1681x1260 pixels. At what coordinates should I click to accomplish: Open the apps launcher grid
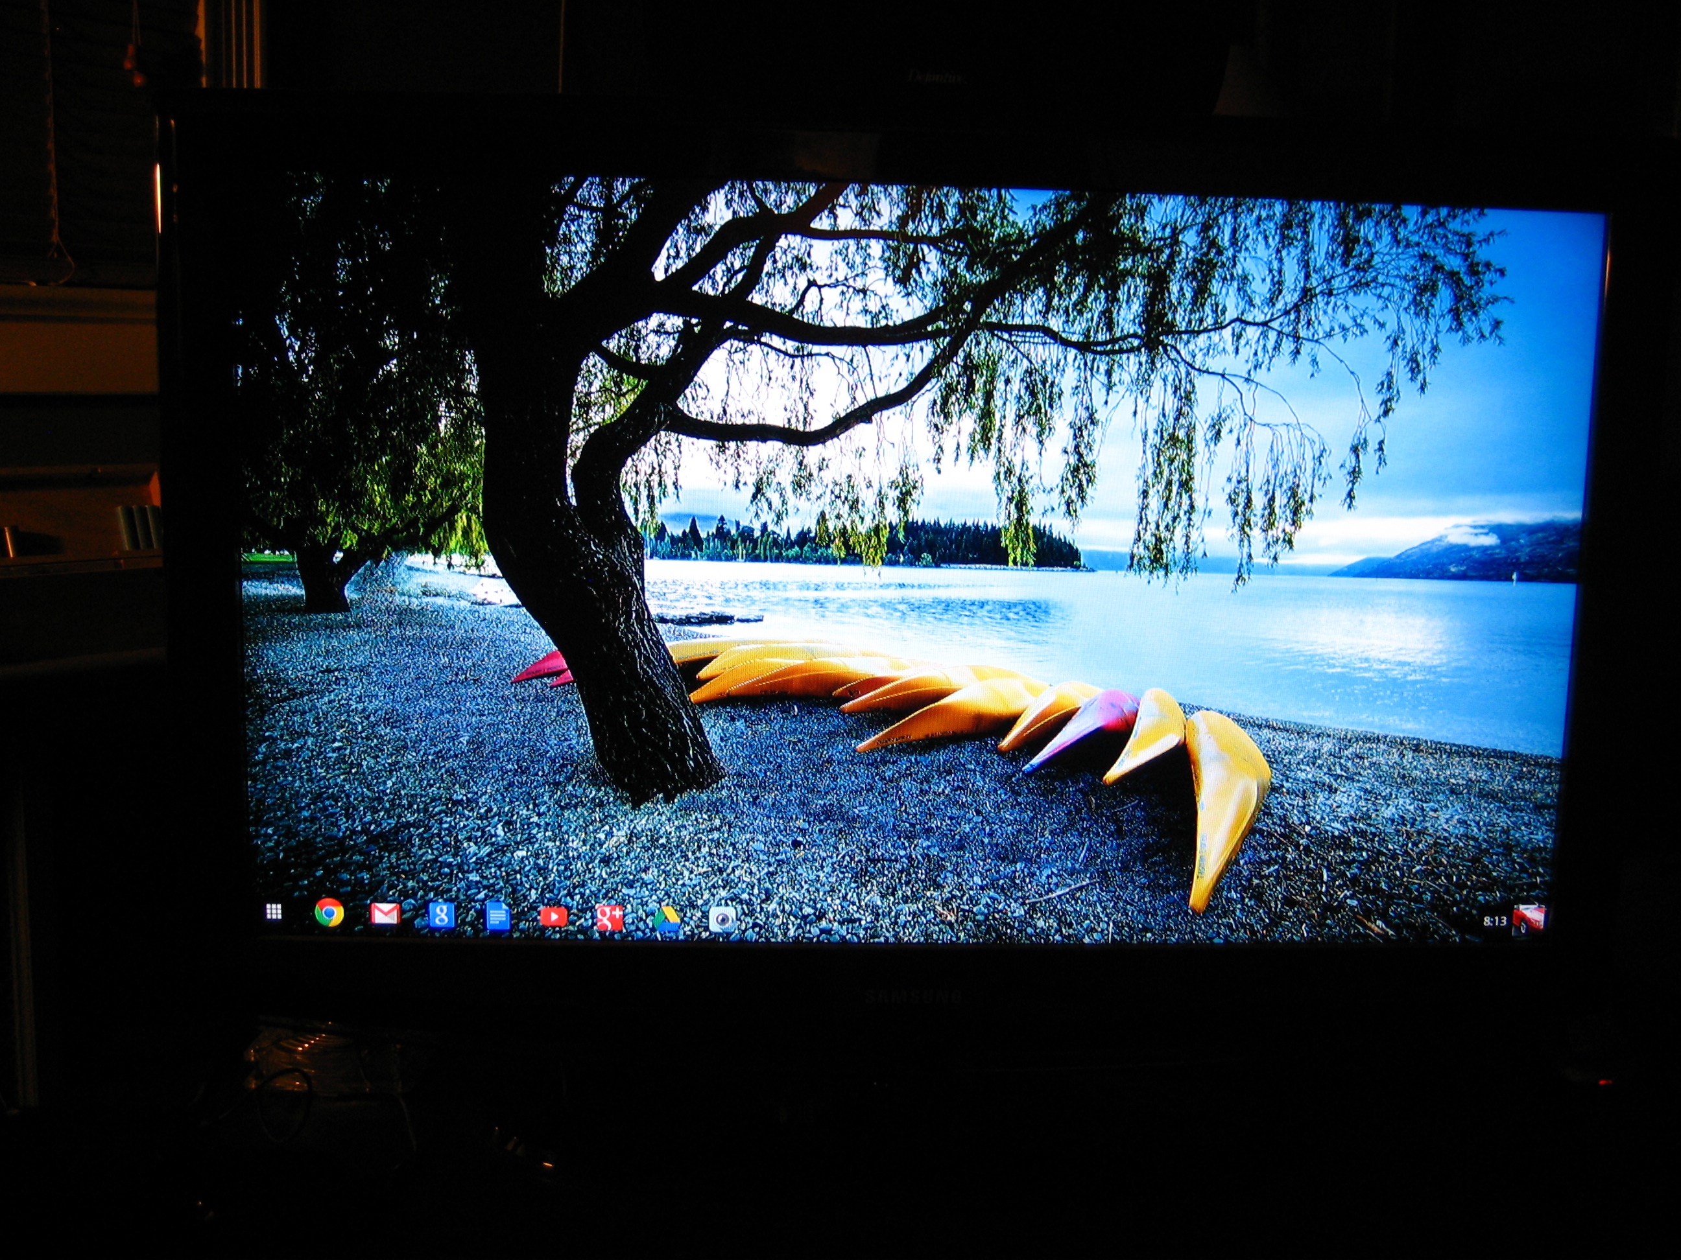[x=274, y=911]
